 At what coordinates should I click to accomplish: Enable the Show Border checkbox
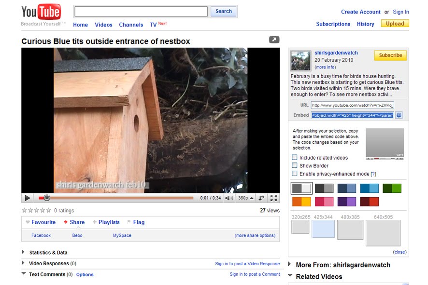(295, 165)
